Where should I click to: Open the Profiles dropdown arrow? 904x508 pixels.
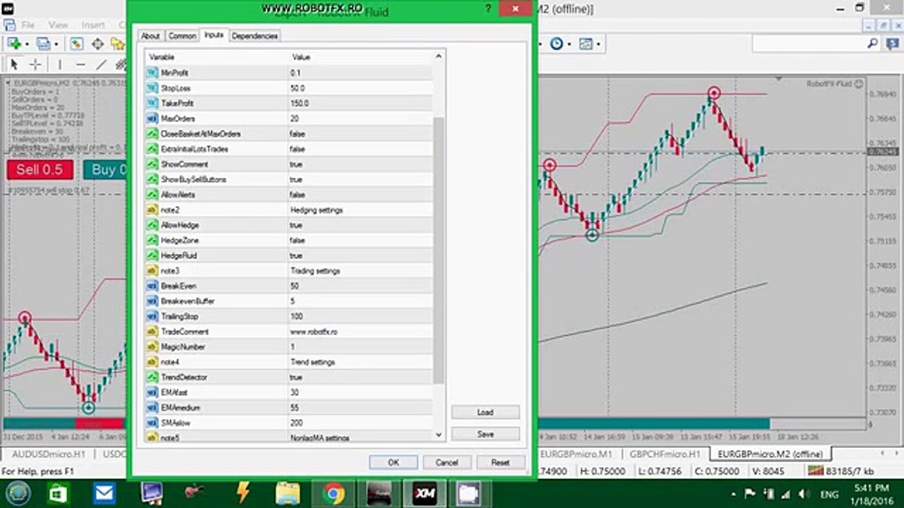[56, 44]
